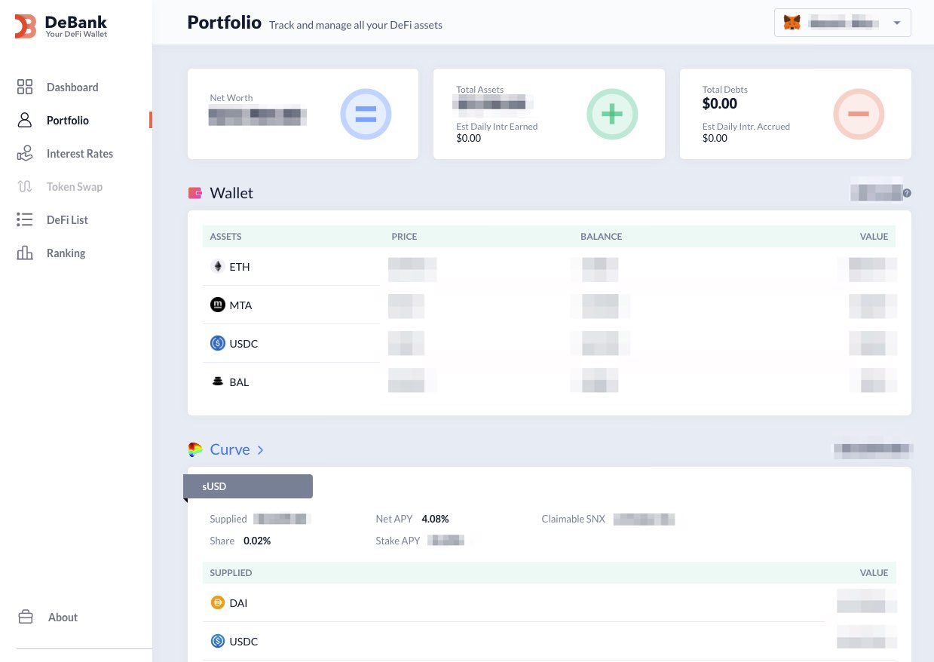Click the Curve rainbow logo
The height and width of the screenshot is (662, 934).
[195, 449]
